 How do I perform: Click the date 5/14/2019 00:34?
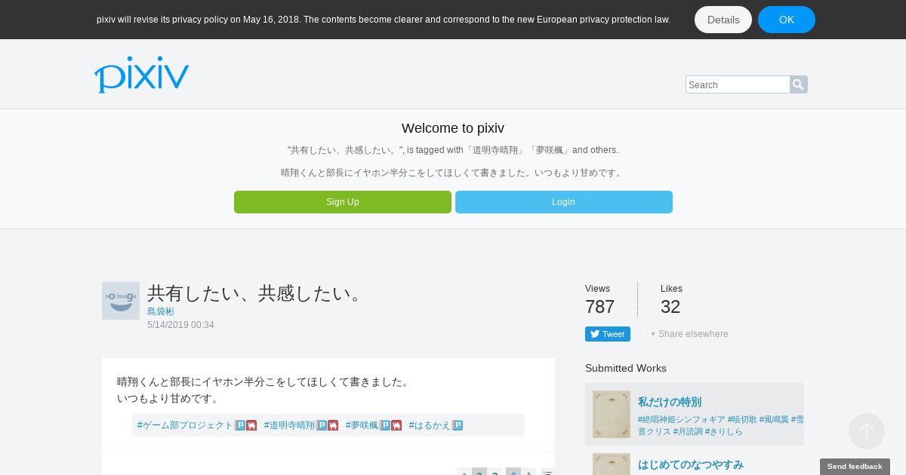coord(180,325)
